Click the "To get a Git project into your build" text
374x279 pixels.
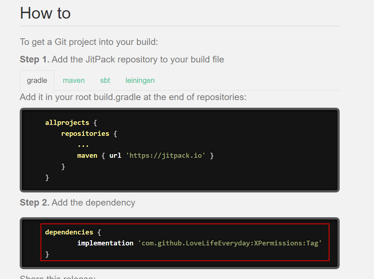89,42
